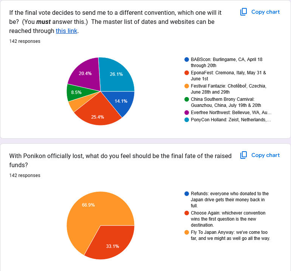Select the 20.4% purple pie slice
291x271 pixels.
pos(85,74)
